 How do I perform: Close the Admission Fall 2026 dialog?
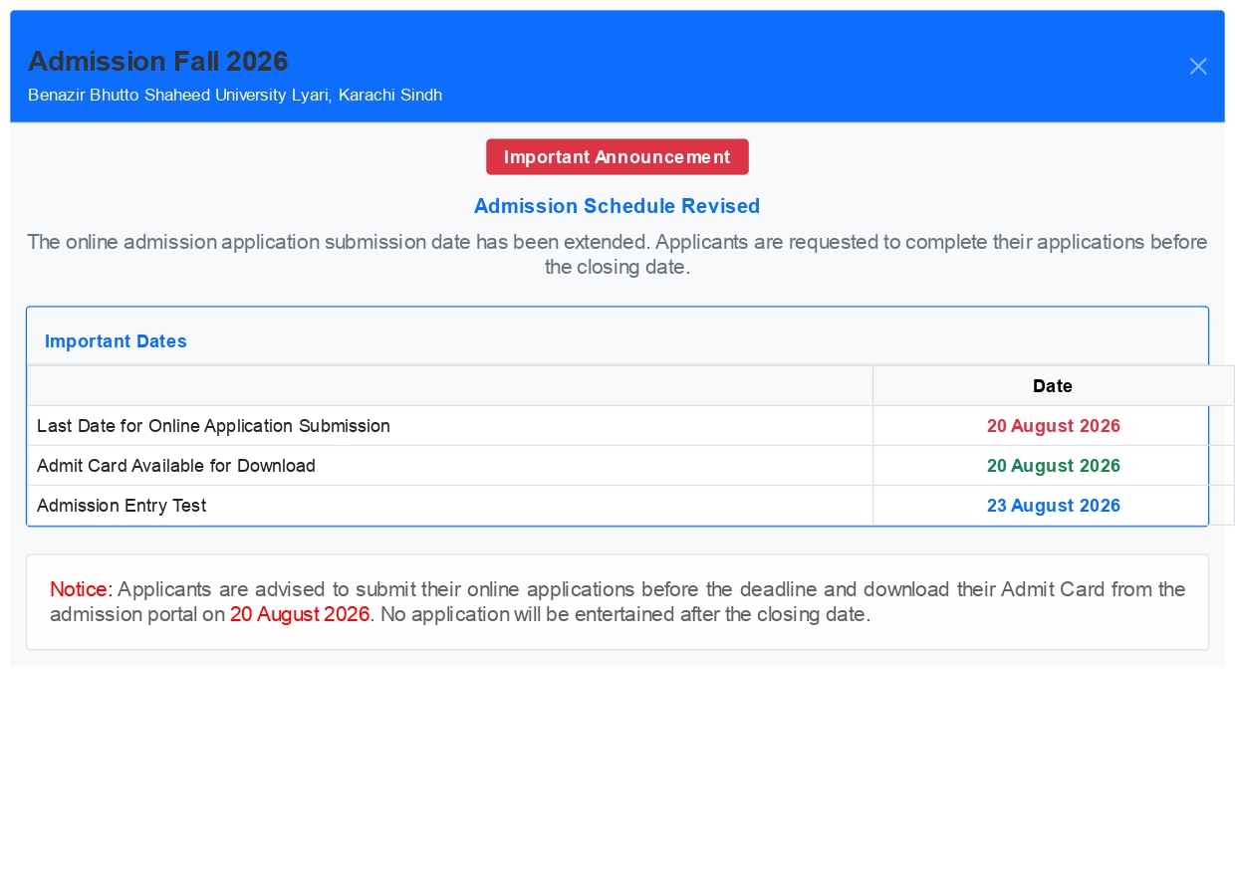[x=1198, y=66]
